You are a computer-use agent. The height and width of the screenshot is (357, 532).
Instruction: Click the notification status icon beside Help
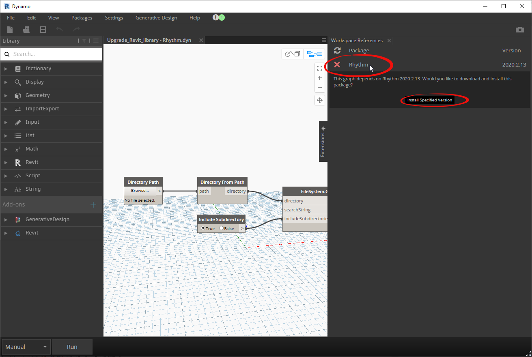point(219,17)
